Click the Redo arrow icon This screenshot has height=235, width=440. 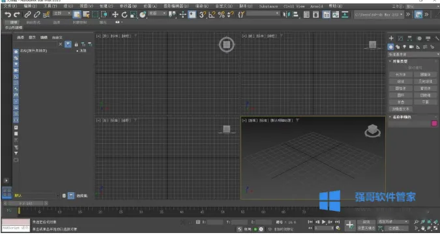coord(17,14)
